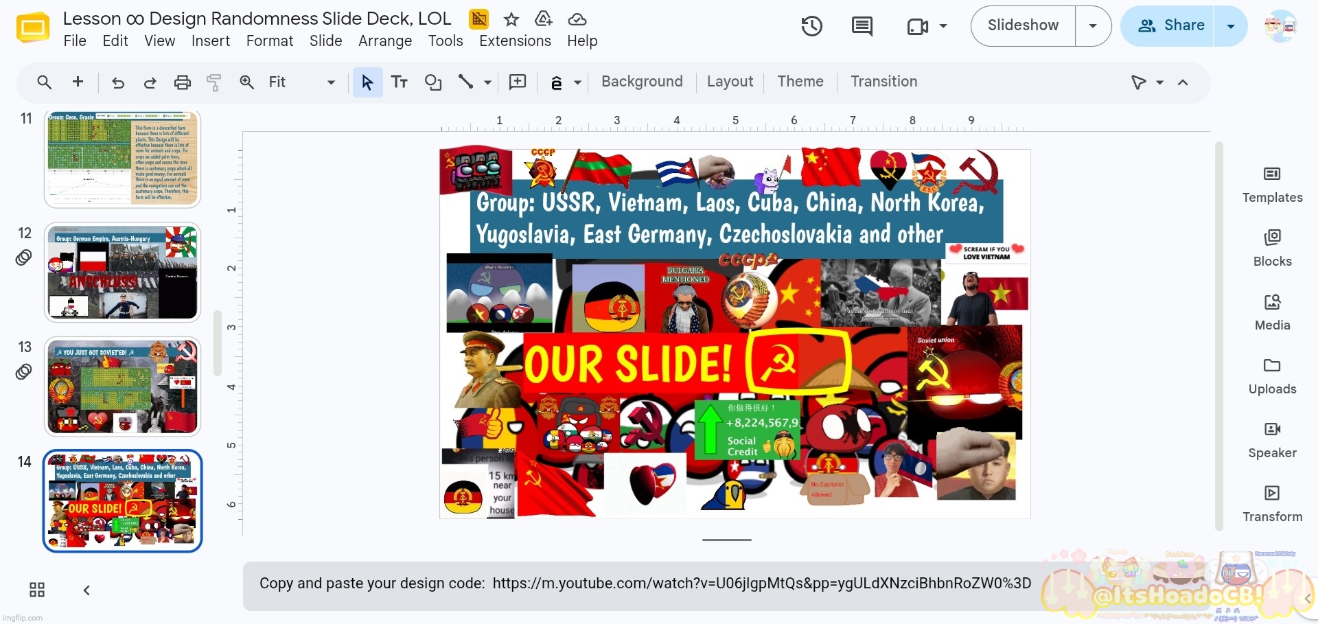Switch to grid view of slides

pyautogui.click(x=37, y=590)
